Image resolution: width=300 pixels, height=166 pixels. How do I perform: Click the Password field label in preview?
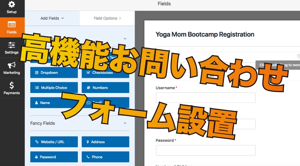(x=165, y=140)
